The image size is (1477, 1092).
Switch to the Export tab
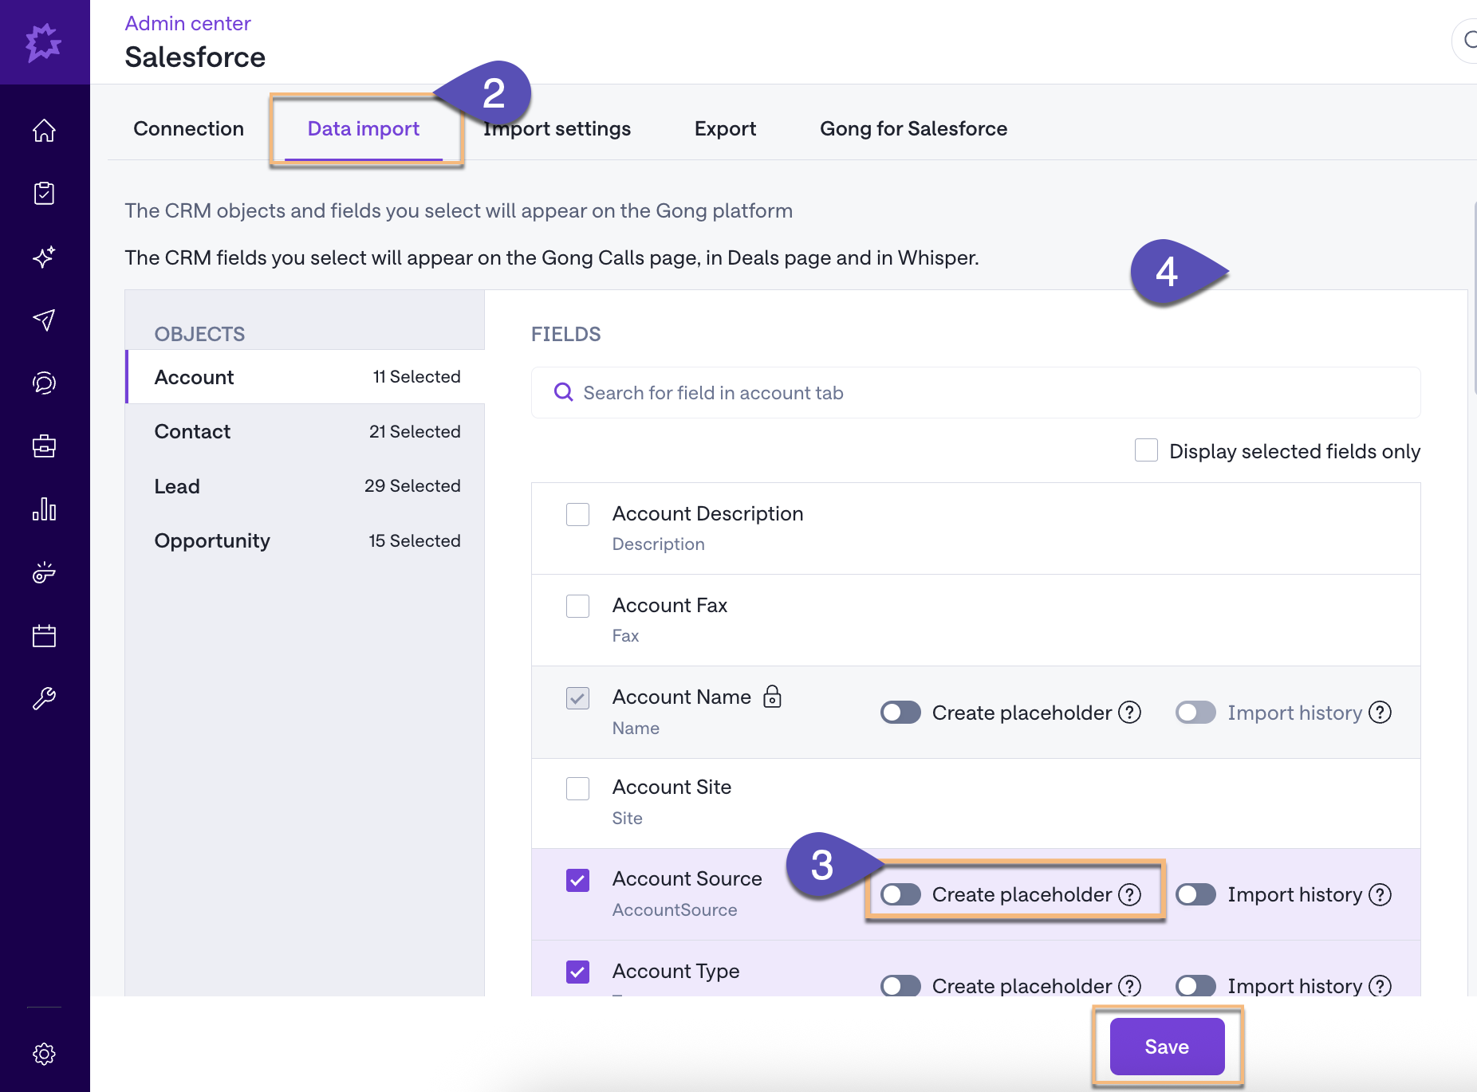pos(725,128)
